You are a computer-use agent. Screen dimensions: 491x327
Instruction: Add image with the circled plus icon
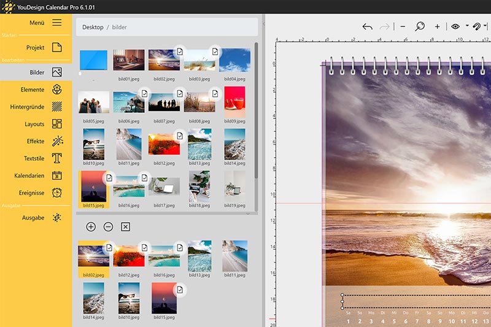(91, 227)
